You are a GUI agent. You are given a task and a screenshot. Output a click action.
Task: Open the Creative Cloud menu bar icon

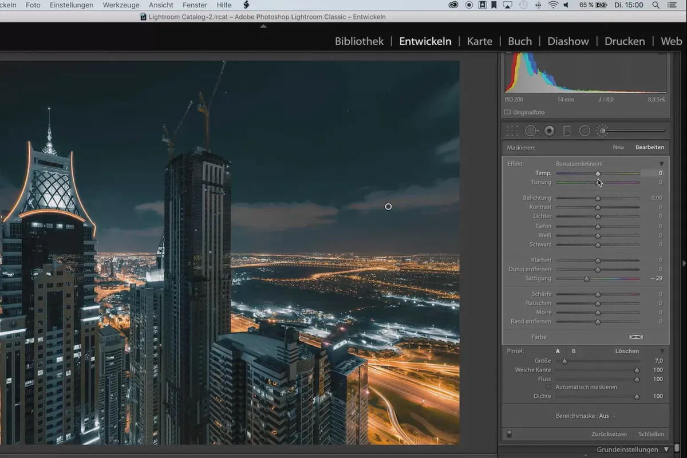(x=453, y=5)
